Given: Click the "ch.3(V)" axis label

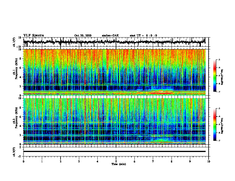Looking at the screenshot, I should pos(14,152).
